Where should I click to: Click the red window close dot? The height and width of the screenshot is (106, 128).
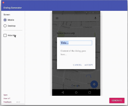(3, 3)
